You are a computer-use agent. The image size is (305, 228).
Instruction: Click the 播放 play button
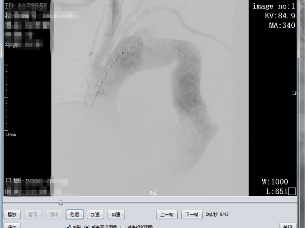coord(12,214)
